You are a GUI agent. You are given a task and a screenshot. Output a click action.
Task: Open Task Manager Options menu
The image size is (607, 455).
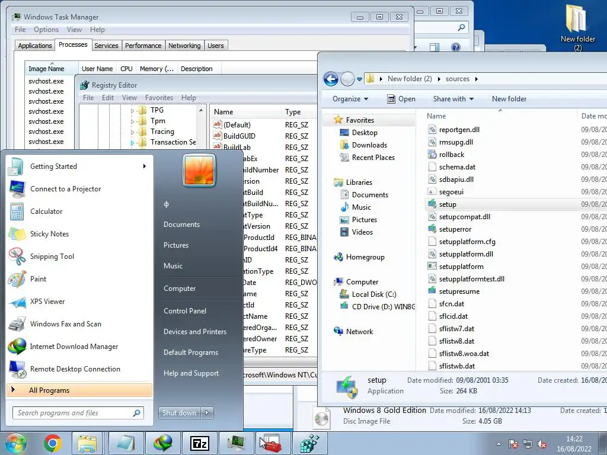pos(46,30)
